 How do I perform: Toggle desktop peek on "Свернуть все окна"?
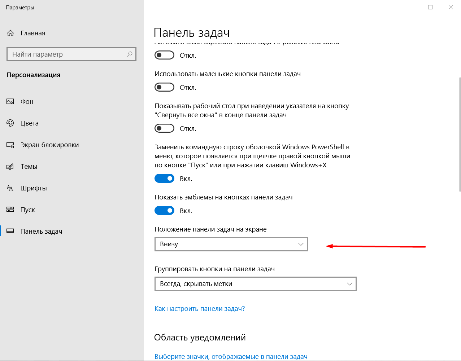164,128
